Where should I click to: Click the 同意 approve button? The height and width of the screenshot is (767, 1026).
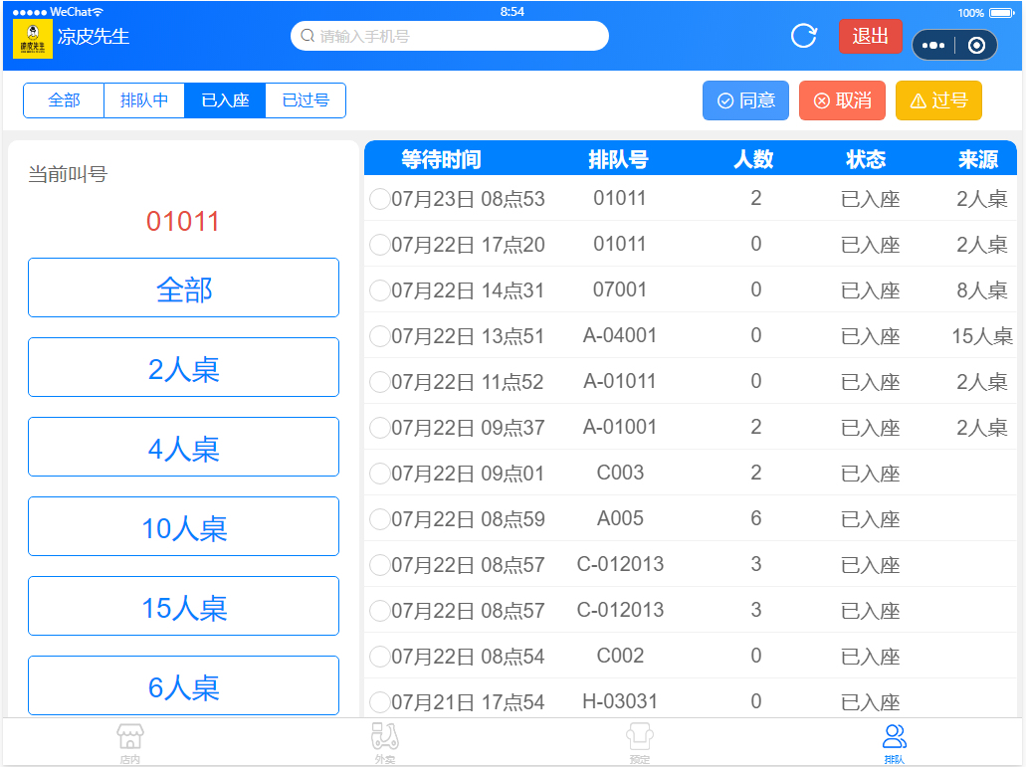(746, 100)
